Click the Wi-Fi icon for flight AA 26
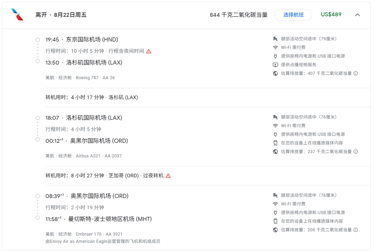Screen dimensions: 375x251 pos(275,48)
